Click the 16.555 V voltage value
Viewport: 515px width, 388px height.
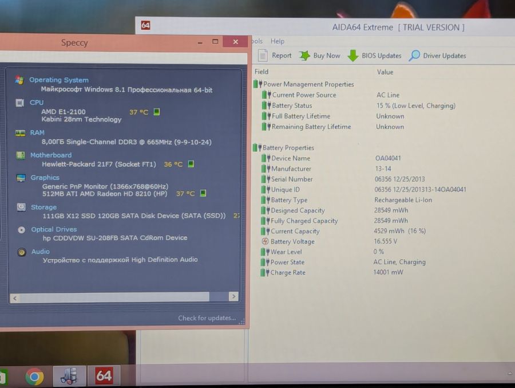(x=385, y=241)
